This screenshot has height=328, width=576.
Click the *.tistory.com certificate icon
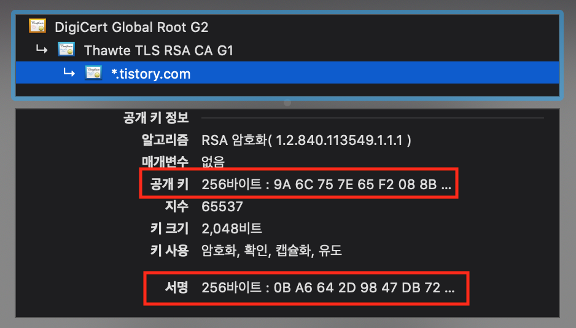click(93, 72)
